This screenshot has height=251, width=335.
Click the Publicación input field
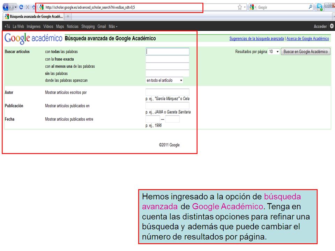click(167, 105)
